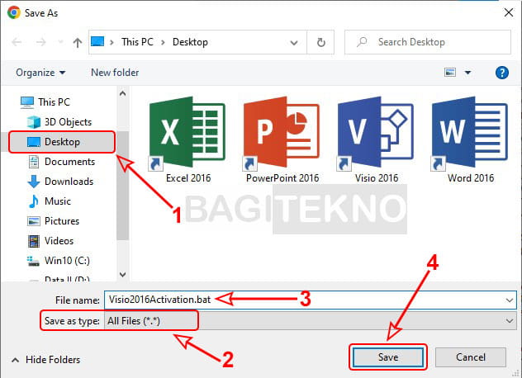Expand the address bar history dropdown
Screen dimensions: 522x378
tap(294, 43)
